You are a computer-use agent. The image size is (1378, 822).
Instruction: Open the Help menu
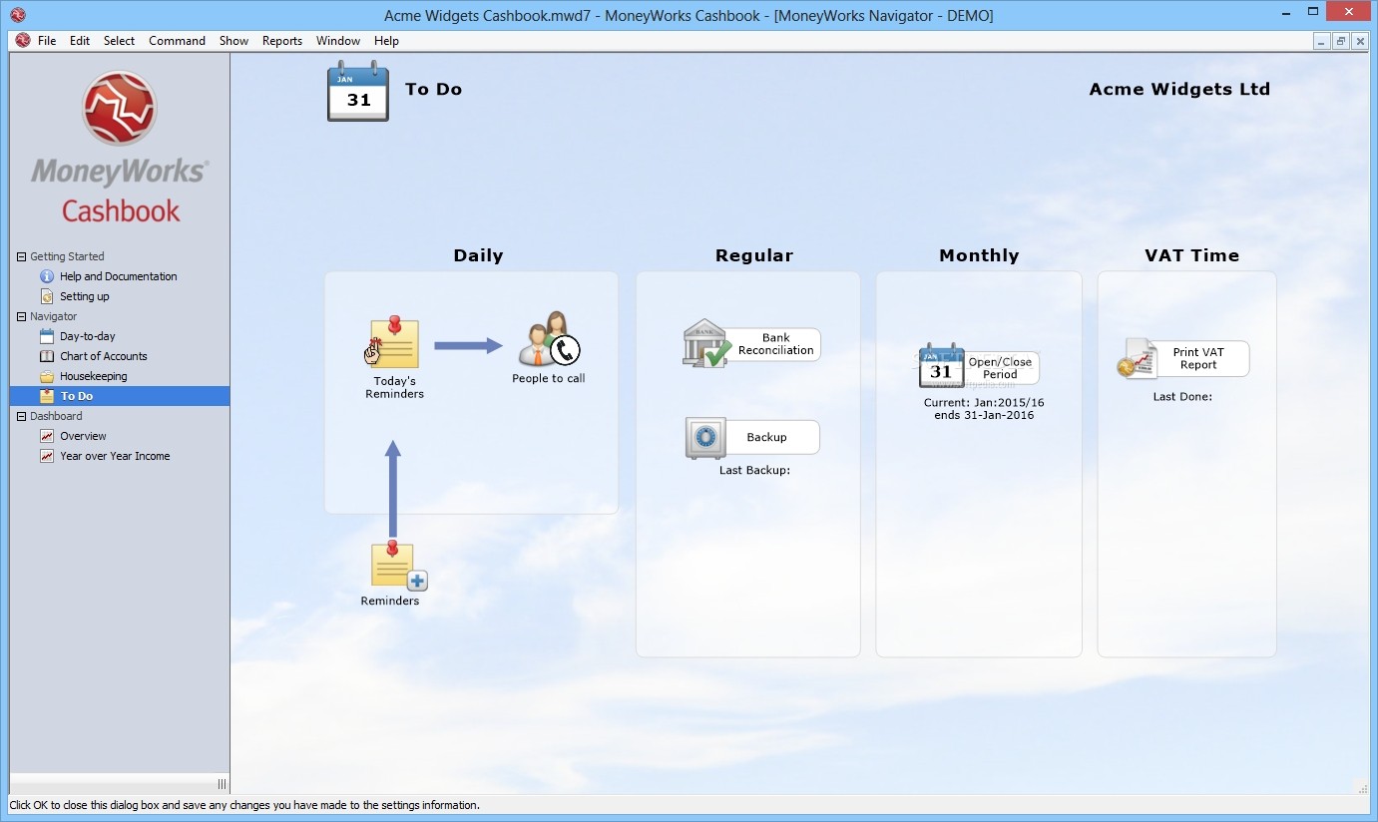click(x=386, y=41)
